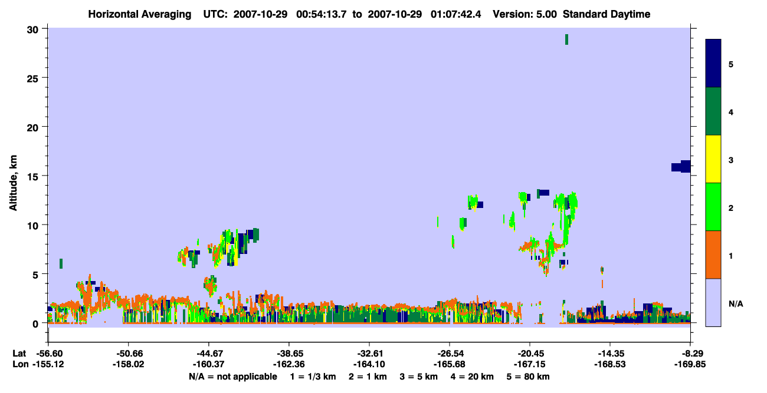Click the longitude value -165.68
This screenshot has width=767, height=393.
(x=450, y=365)
